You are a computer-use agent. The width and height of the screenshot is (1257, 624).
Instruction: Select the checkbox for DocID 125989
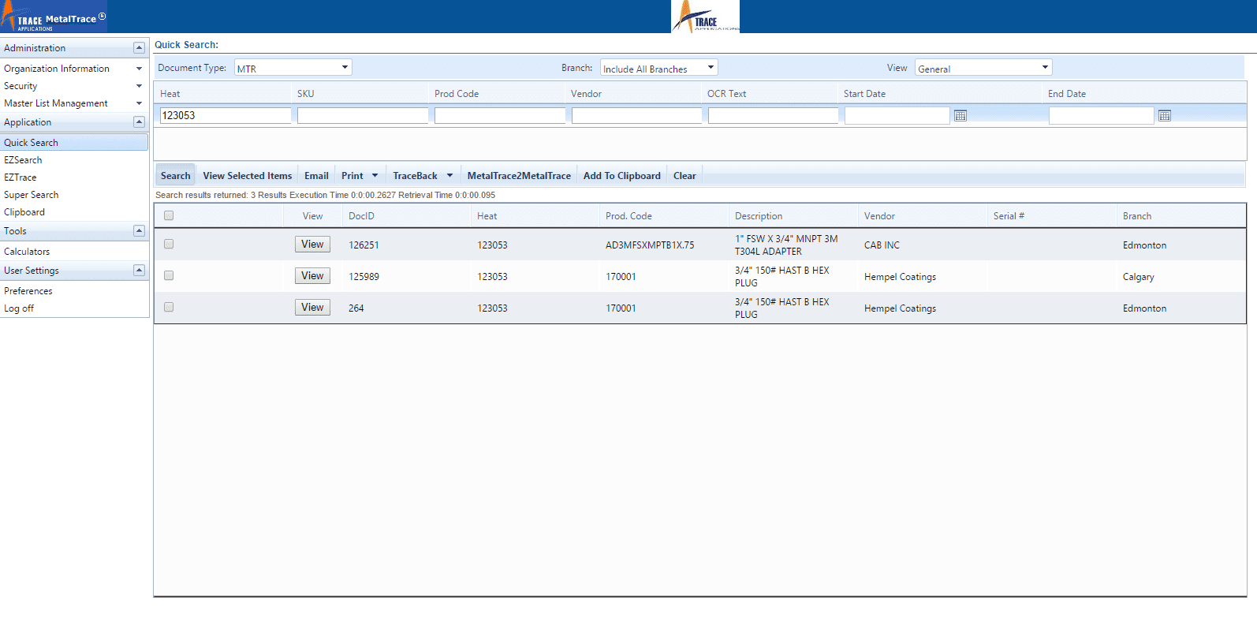pos(169,276)
